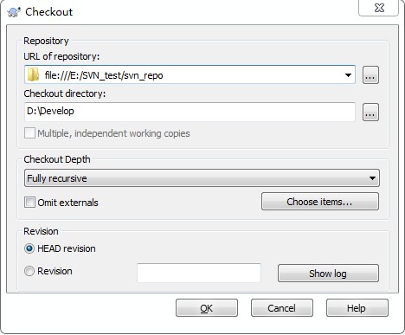
Task: Click the revision number input field
Action: click(199, 273)
